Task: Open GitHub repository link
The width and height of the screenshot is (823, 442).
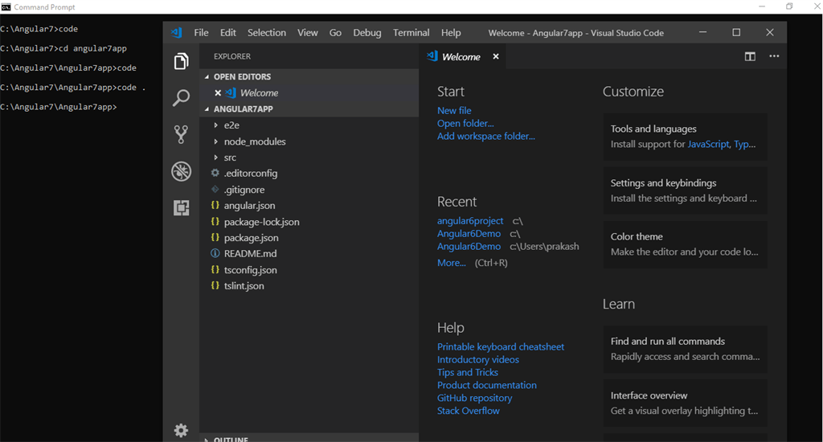Action: tap(474, 398)
